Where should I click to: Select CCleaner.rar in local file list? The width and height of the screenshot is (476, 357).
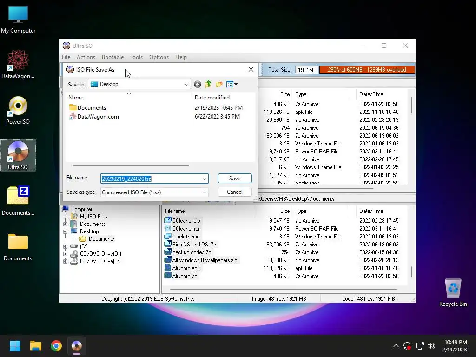[182, 229]
